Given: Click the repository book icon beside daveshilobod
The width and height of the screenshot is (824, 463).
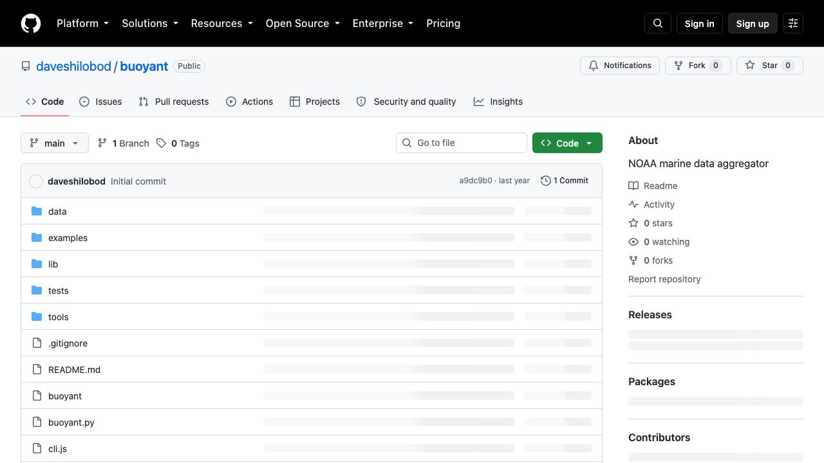Looking at the screenshot, I should 26,66.
